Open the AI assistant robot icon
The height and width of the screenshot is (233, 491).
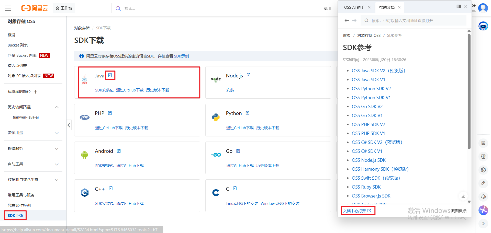[x=483, y=26]
